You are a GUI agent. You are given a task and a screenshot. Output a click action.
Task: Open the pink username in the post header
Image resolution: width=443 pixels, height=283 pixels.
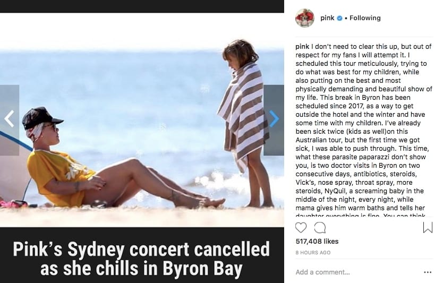point(327,18)
